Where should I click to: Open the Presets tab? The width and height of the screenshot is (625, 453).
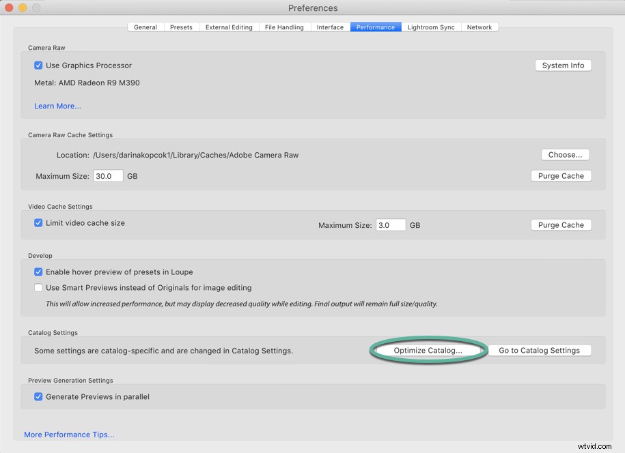(181, 27)
